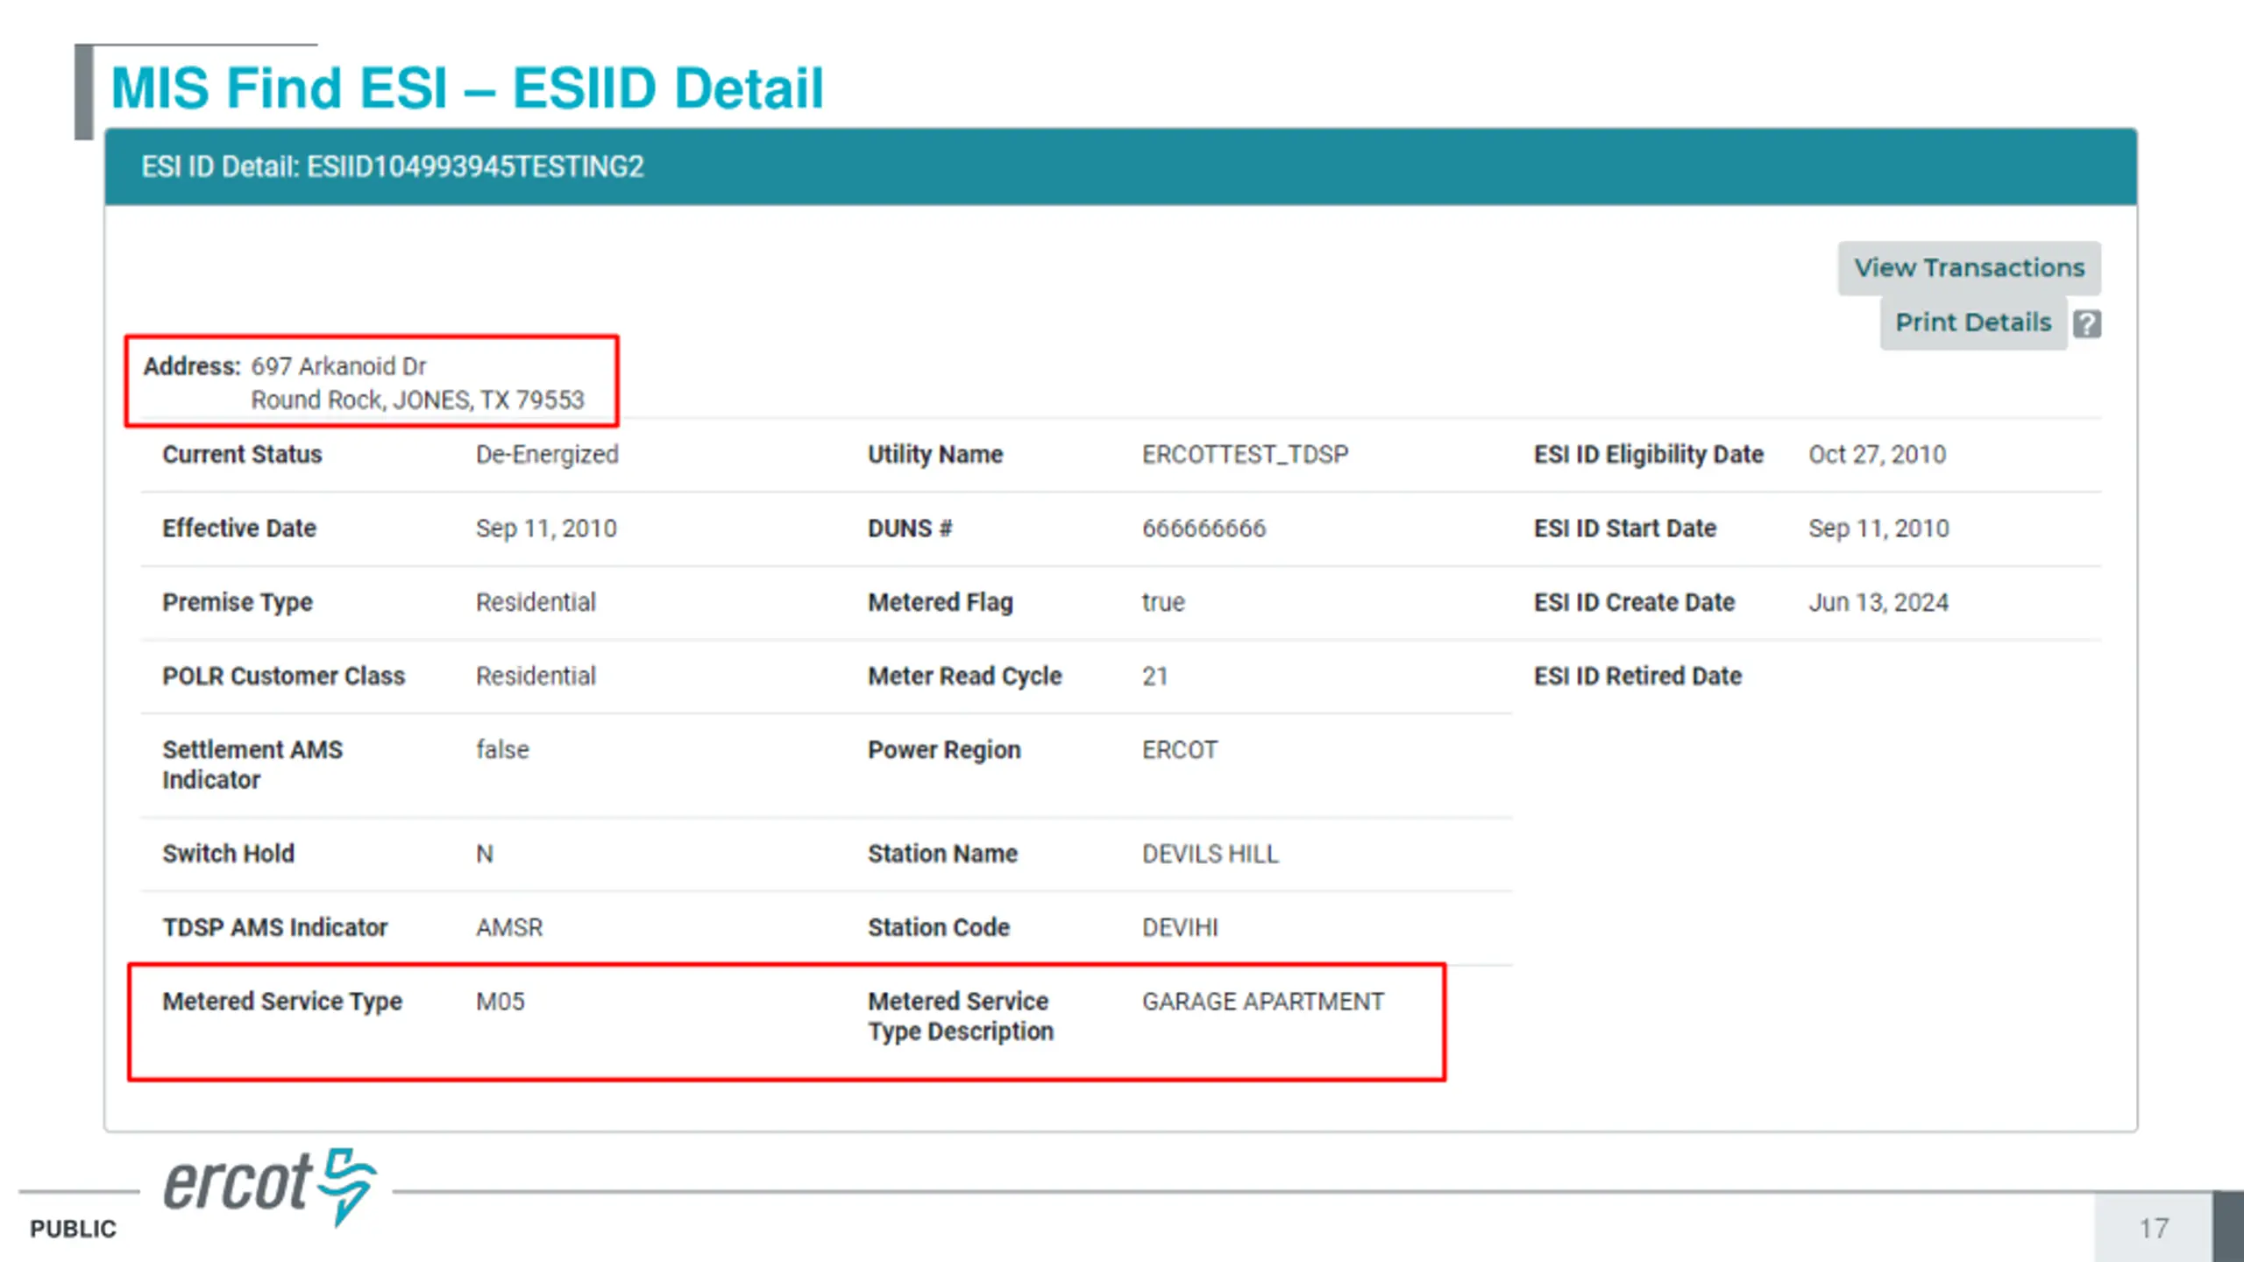The height and width of the screenshot is (1262, 2244).
Task: Select the ESI ID Detail header text
Action: point(393,167)
